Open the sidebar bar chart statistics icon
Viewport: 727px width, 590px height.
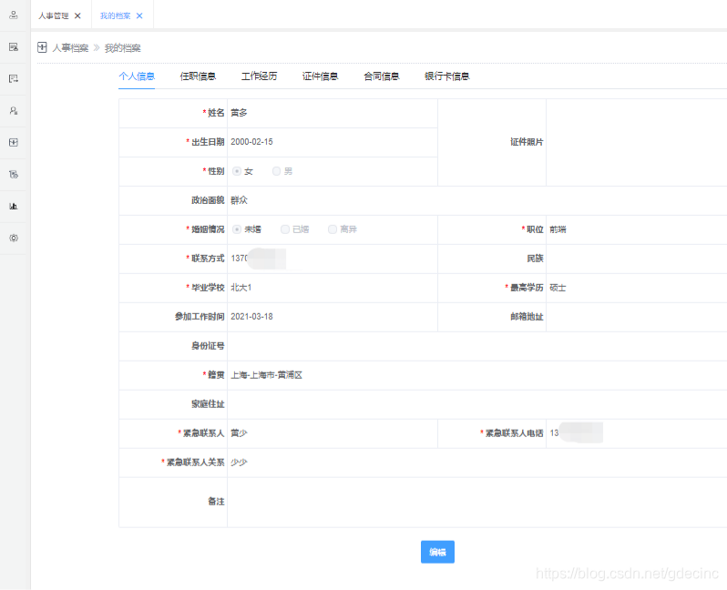14,207
